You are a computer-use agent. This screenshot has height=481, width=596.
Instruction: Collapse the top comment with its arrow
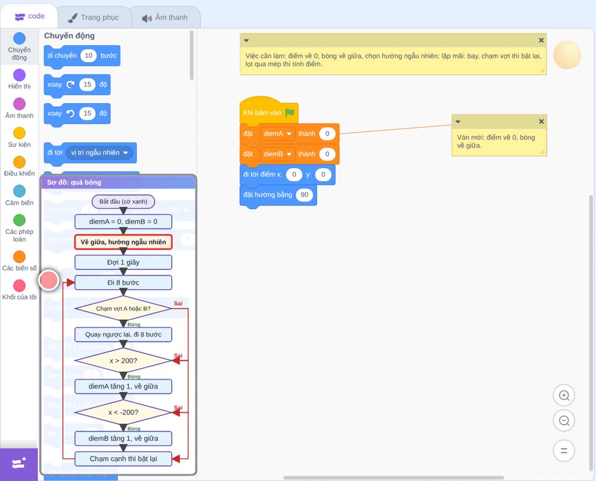coord(246,41)
